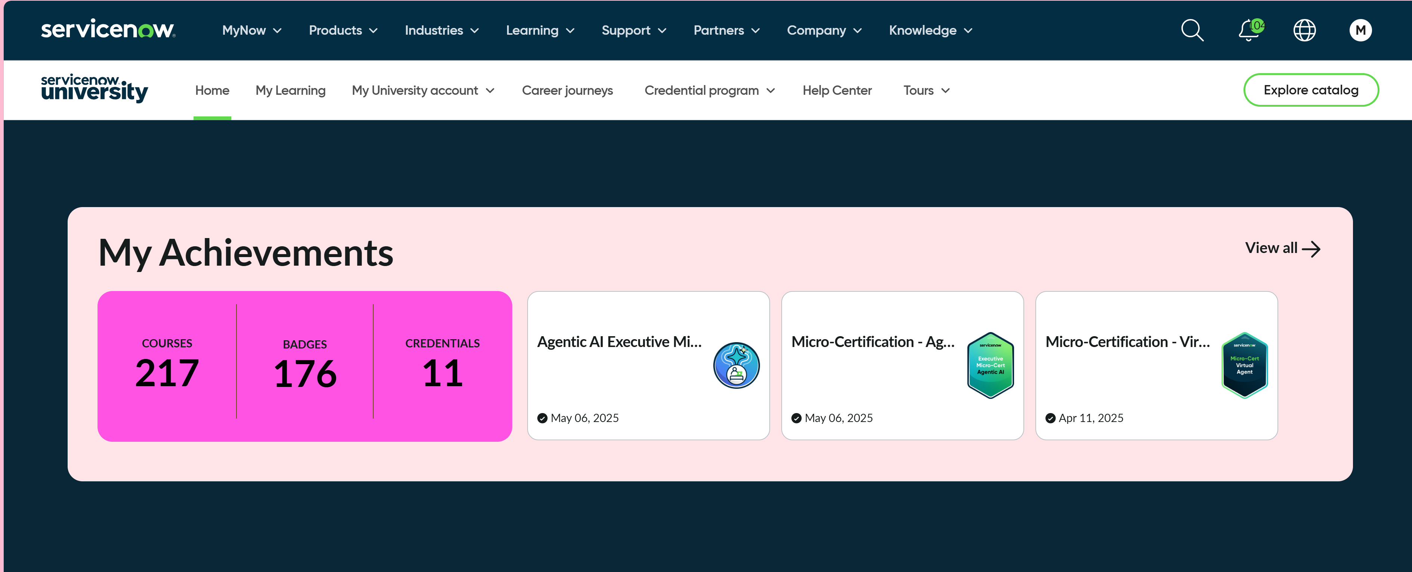Open the search magnifier icon
Viewport: 1412px width, 572px height.
[x=1192, y=31]
